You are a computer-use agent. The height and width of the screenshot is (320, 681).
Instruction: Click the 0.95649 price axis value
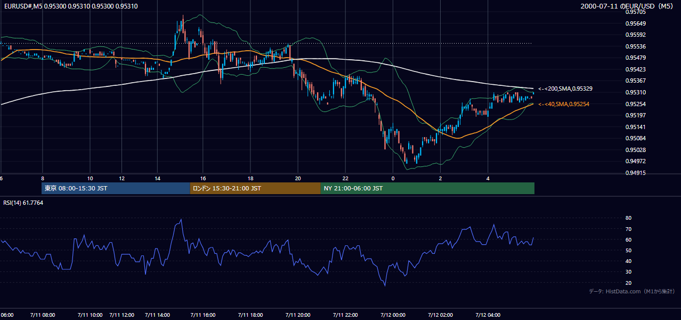click(636, 23)
